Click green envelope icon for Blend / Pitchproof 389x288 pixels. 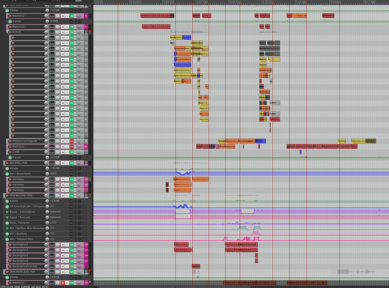(7, 223)
